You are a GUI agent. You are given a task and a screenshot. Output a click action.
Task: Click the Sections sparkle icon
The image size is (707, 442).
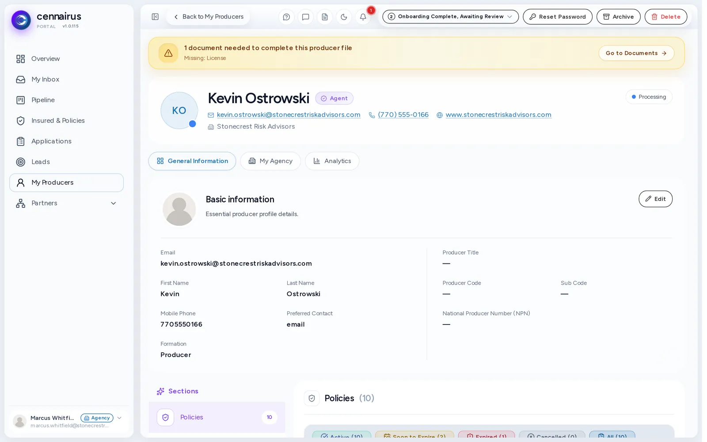coord(160,392)
